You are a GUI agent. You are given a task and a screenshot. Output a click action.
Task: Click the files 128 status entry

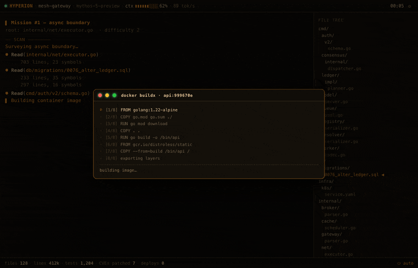point(16,263)
